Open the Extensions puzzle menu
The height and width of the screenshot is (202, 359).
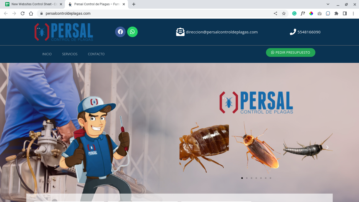(x=336, y=13)
